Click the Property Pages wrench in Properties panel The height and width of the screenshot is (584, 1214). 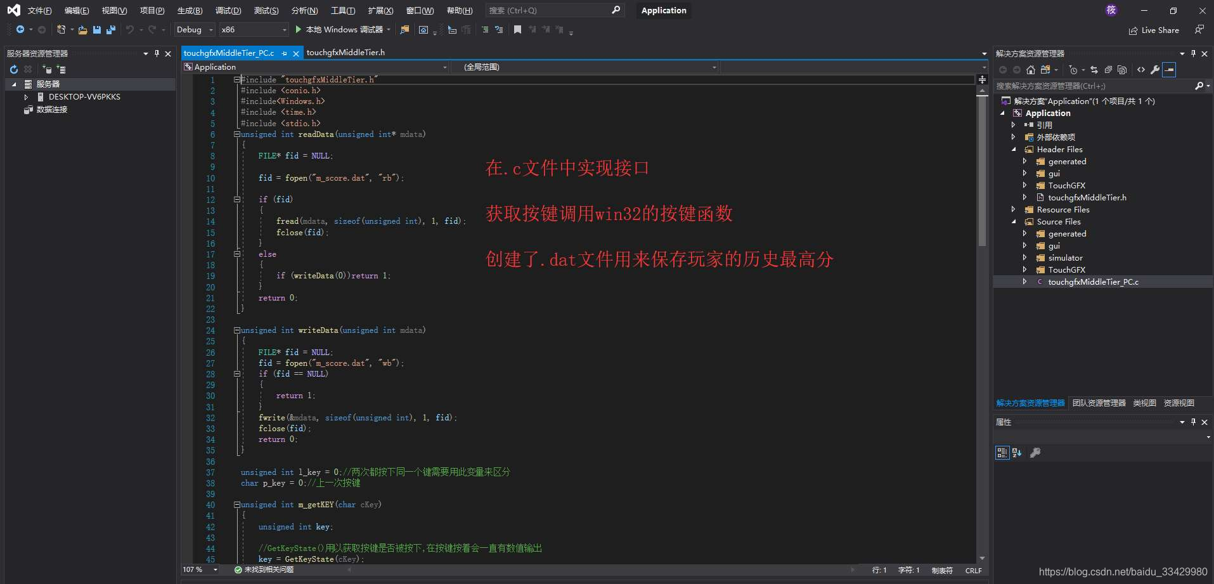(1035, 453)
